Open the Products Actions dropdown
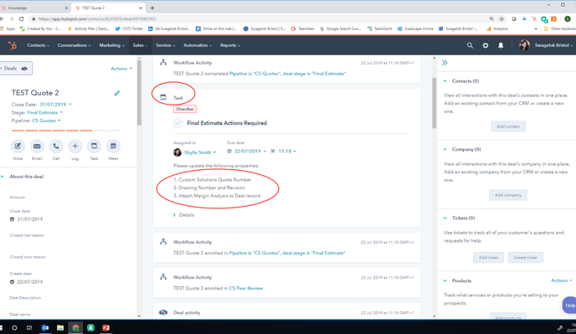Screen dimensions: 576x334 pos(561,280)
